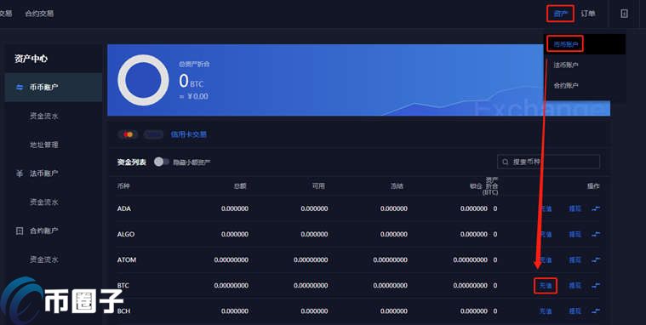Image resolution: width=646 pixels, height=325 pixels.
Task: Click the transfer icon in ADA row
Action: pyautogui.click(x=595, y=208)
